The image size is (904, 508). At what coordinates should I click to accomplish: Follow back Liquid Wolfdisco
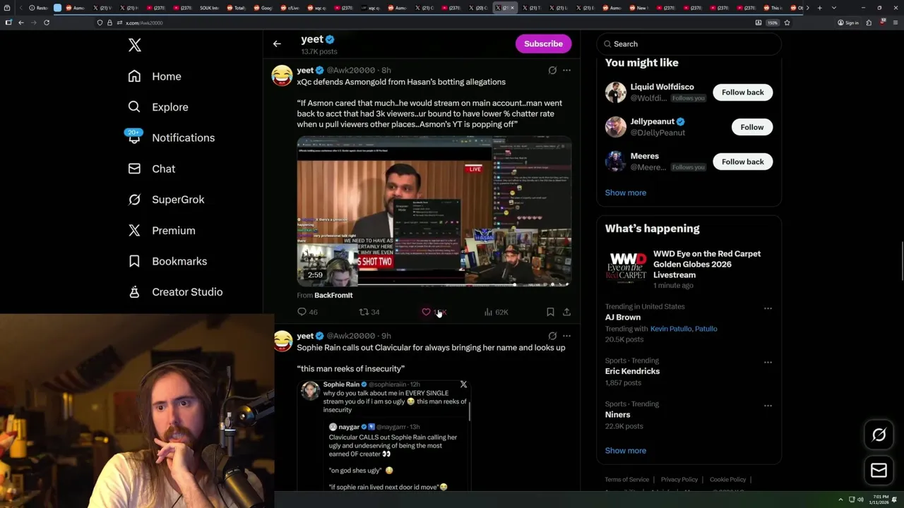pyautogui.click(x=742, y=92)
